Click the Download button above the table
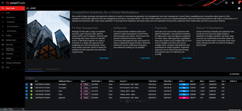 pos(234,74)
